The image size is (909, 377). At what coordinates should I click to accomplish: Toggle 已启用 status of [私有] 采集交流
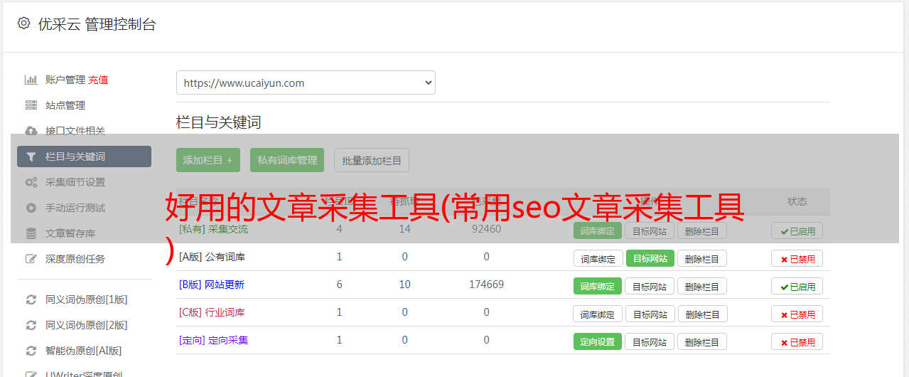pyautogui.click(x=797, y=230)
